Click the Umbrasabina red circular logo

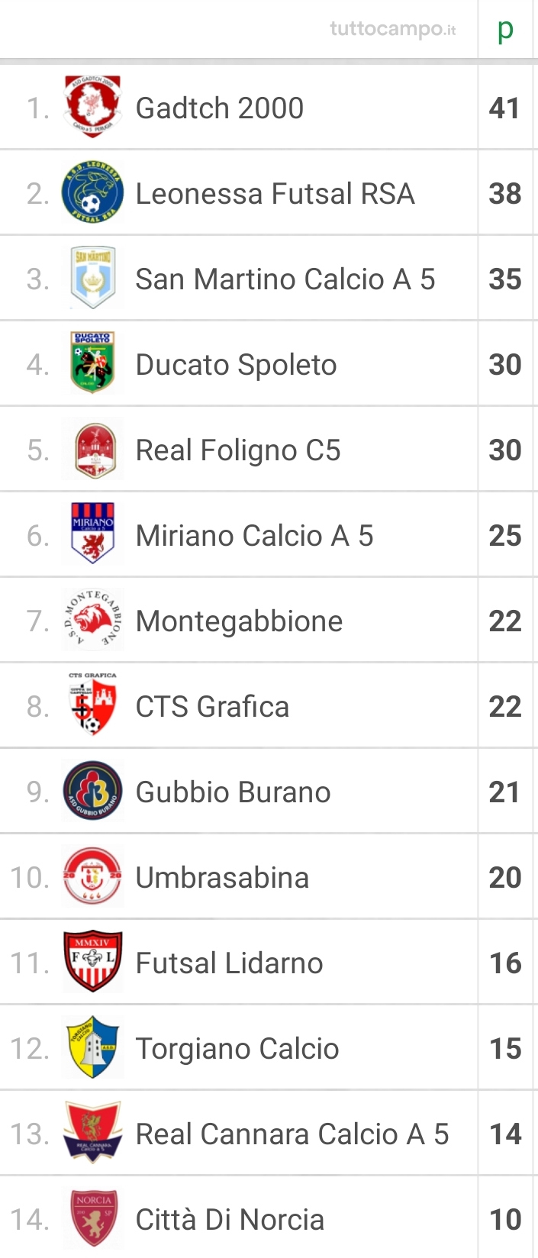pyautogui.click(x=92, y=876)
